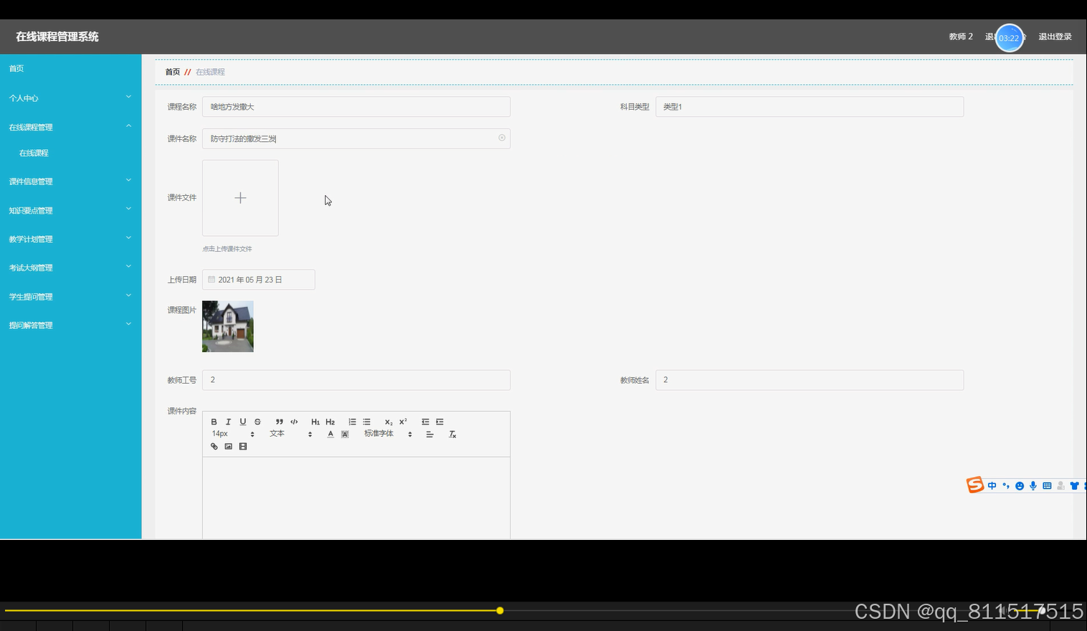Switch Sogou Chinese/English input mode
Viewport: 1087px width, 631px height.
click(992, 485)
